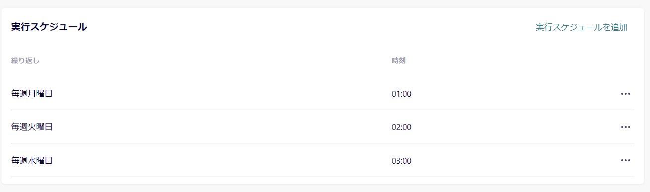Click the 実行スケジュールを追加 link
This screenshot has width=650, height=192.
tap(582, 27)
